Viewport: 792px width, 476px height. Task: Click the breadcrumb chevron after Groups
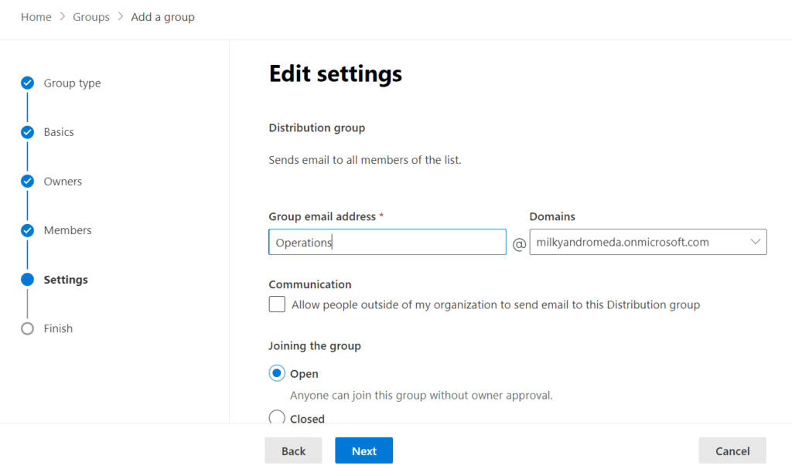(x=121, y=17)
